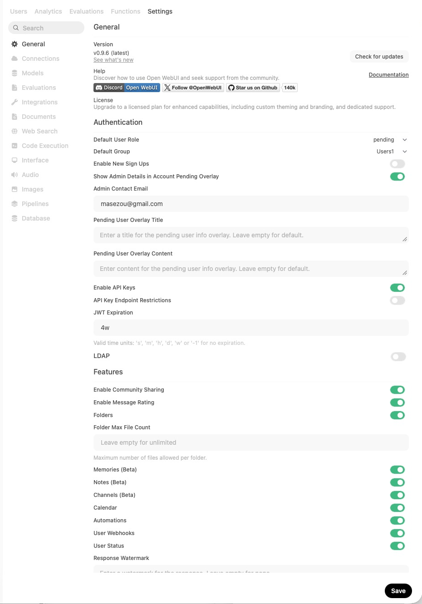Screen dimensions: 422x604
Task: Click the Web Search globe icon
Action: click(15, 131)
